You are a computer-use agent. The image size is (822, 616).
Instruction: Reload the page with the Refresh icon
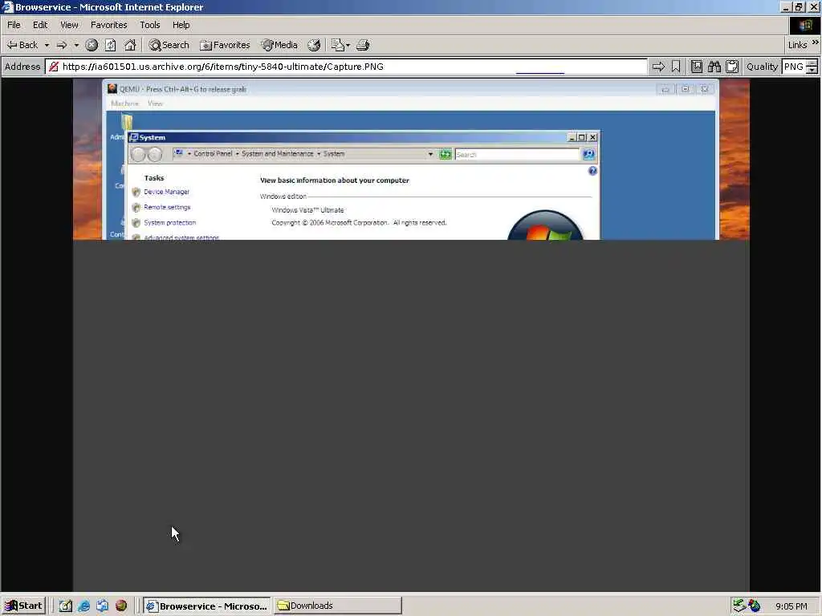click(110, 45)
